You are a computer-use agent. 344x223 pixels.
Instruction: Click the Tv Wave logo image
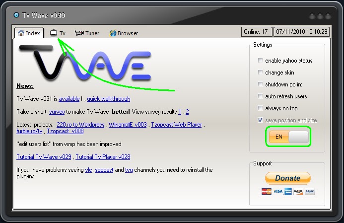click(x=85, y=63)
